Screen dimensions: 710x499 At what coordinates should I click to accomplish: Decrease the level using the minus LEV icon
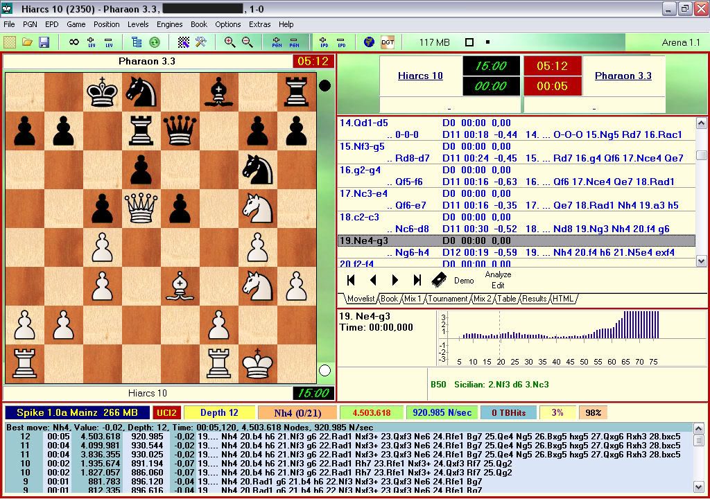point(109,42)
